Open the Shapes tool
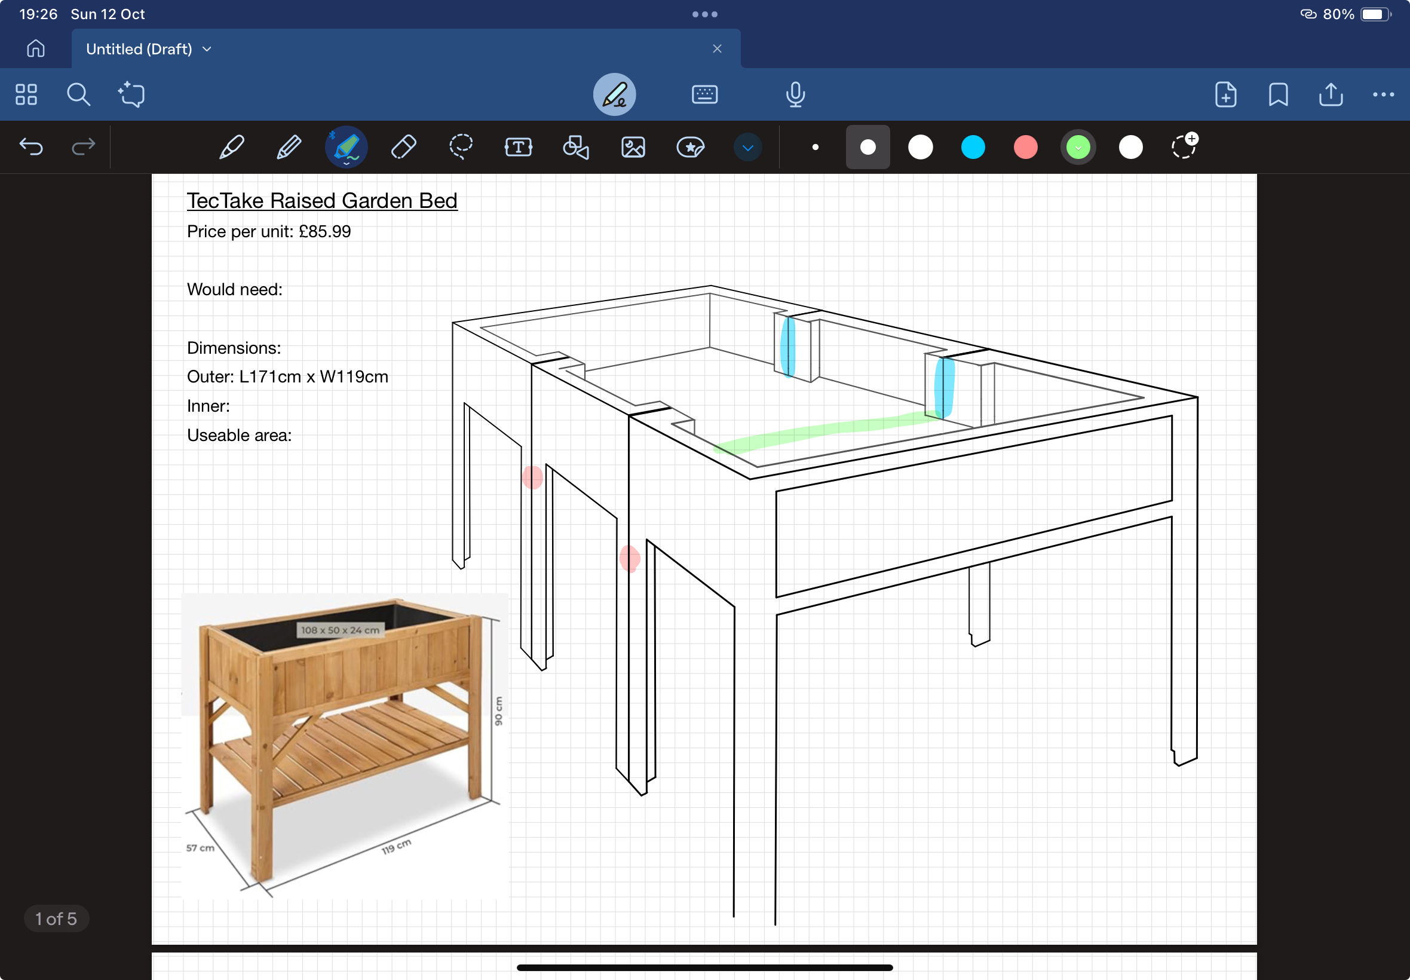 pyautogui.click(x=576, y=148)
